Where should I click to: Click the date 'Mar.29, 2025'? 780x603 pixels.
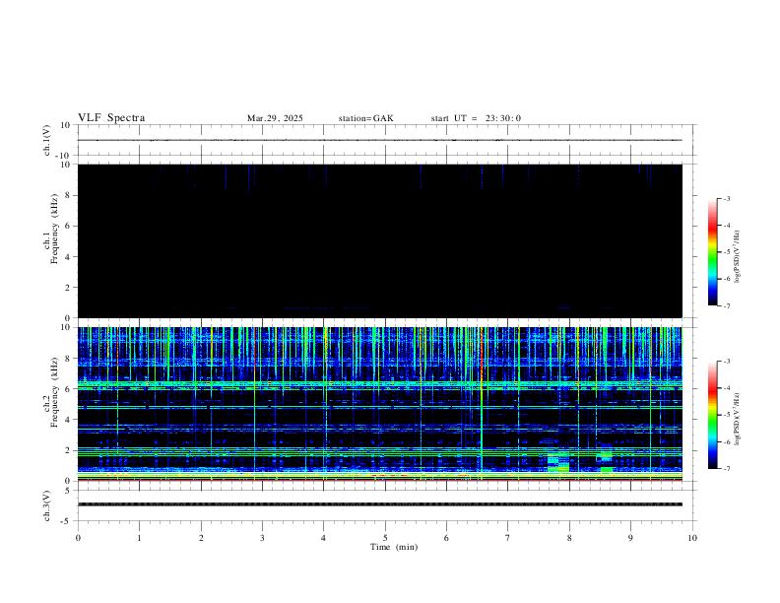[275, 118]
